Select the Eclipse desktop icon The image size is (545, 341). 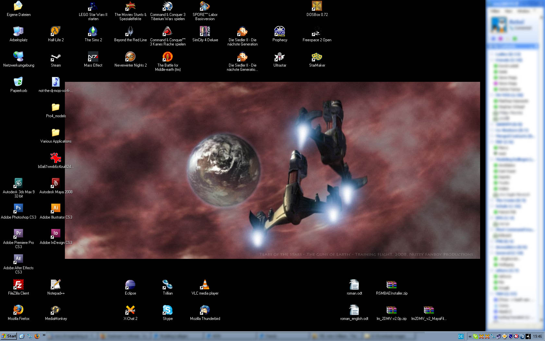tap(130, 285)
